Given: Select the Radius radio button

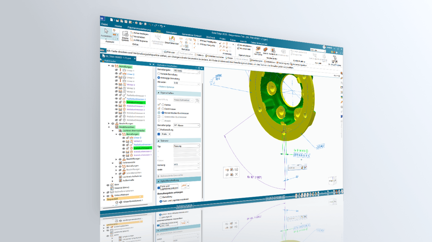Looking at the screenshot, I should pyautogui.click(x=163, y=105).
